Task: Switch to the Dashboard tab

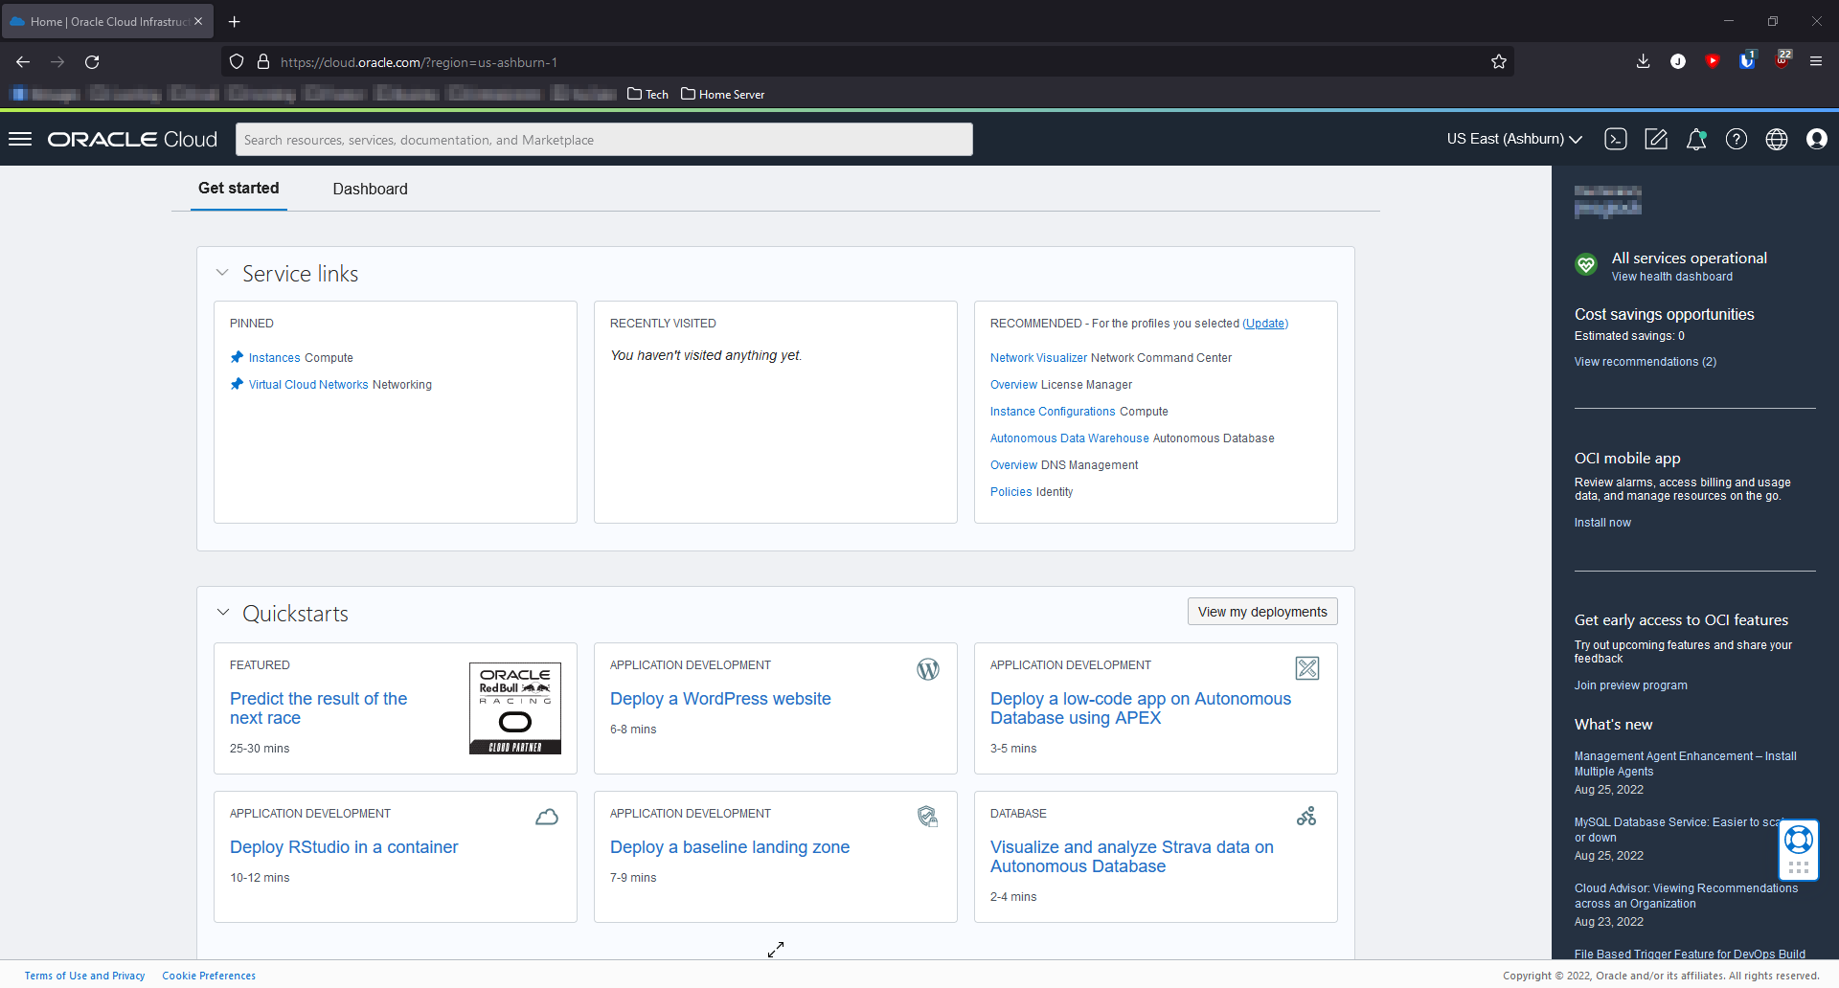Action: coord(370,189)
